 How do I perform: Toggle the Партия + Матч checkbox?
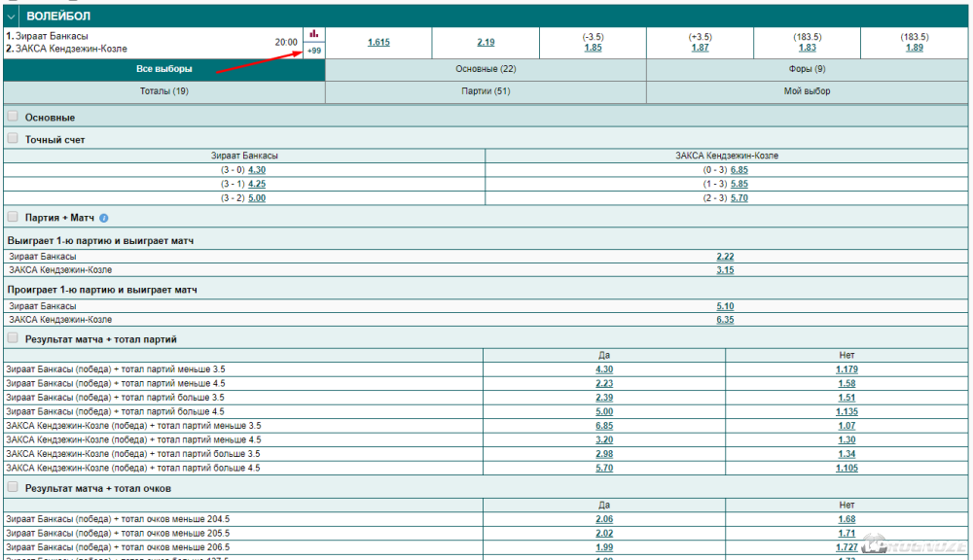coord(13,218)
